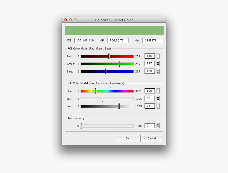Edit the RGB value field
Image resolution: width=228 pixels, height=173 pixels.
point(84,40)
